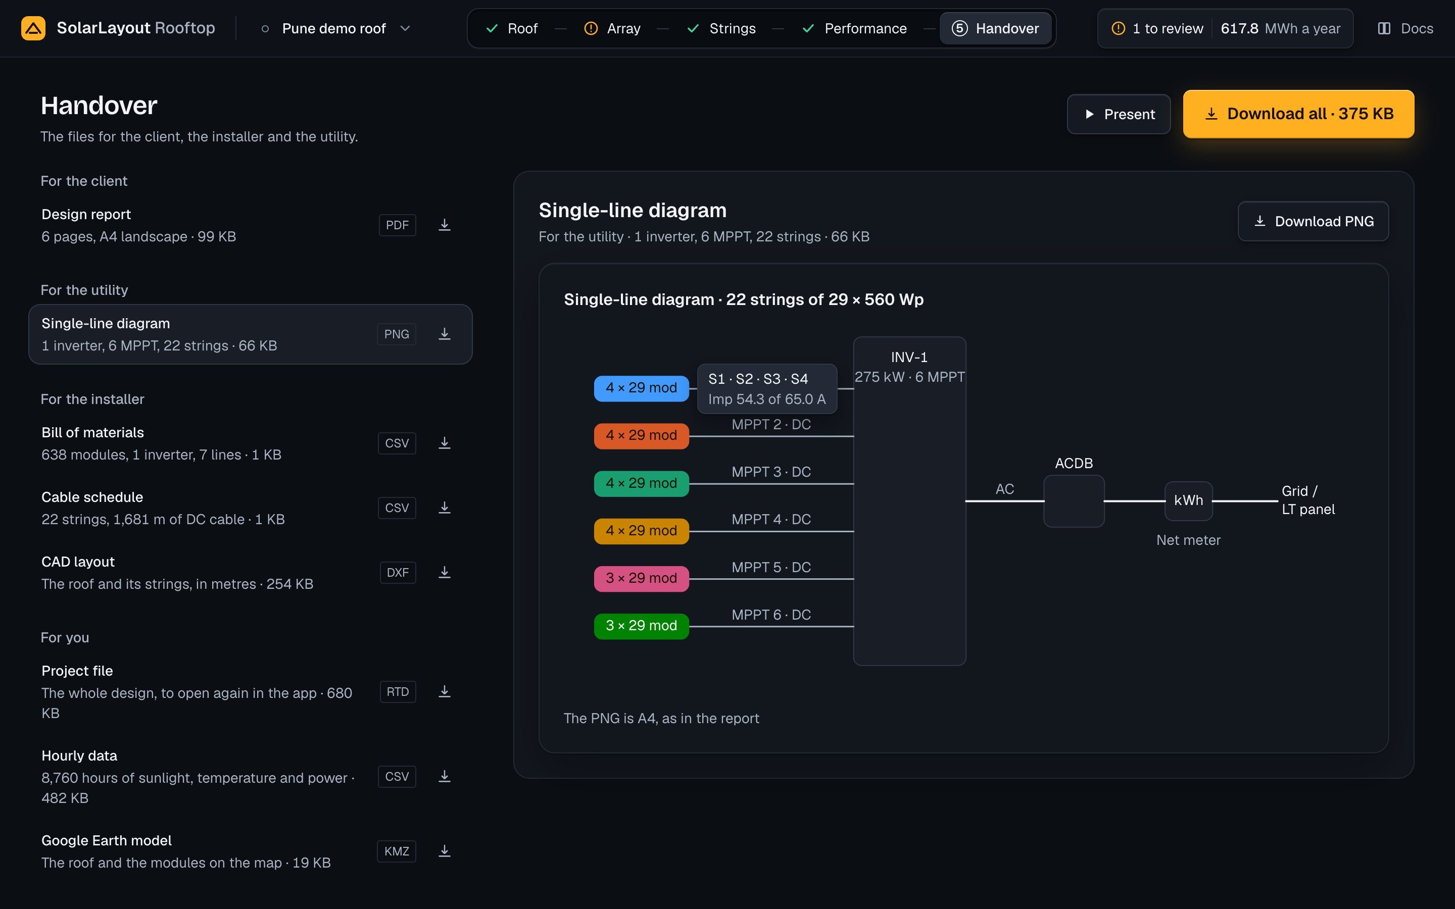Click the Docs book icon

tap(1384, 28)
